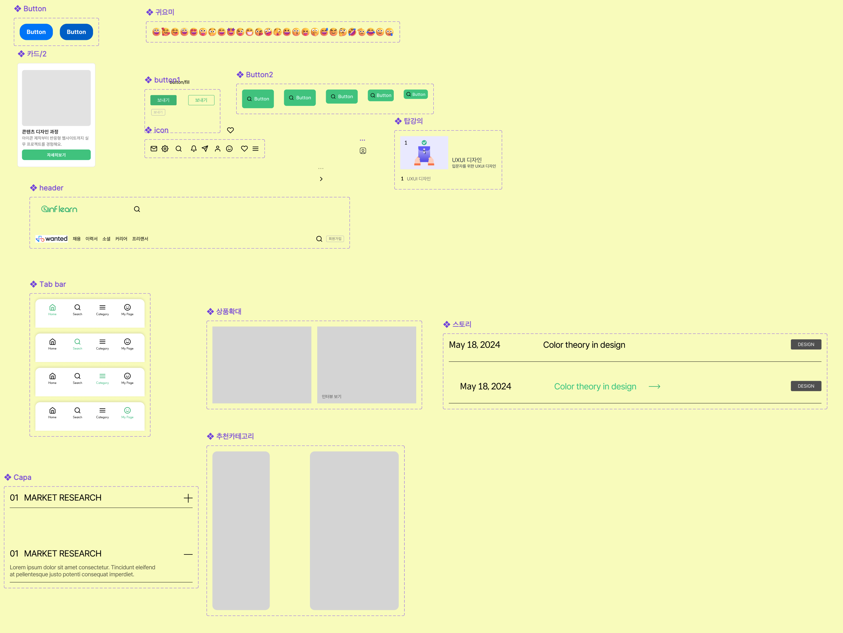The height and width of the screenshot is (633, 843).
Task: Collapse MARKET RESEARCH with the minus icon
Action: click(188, 554)
